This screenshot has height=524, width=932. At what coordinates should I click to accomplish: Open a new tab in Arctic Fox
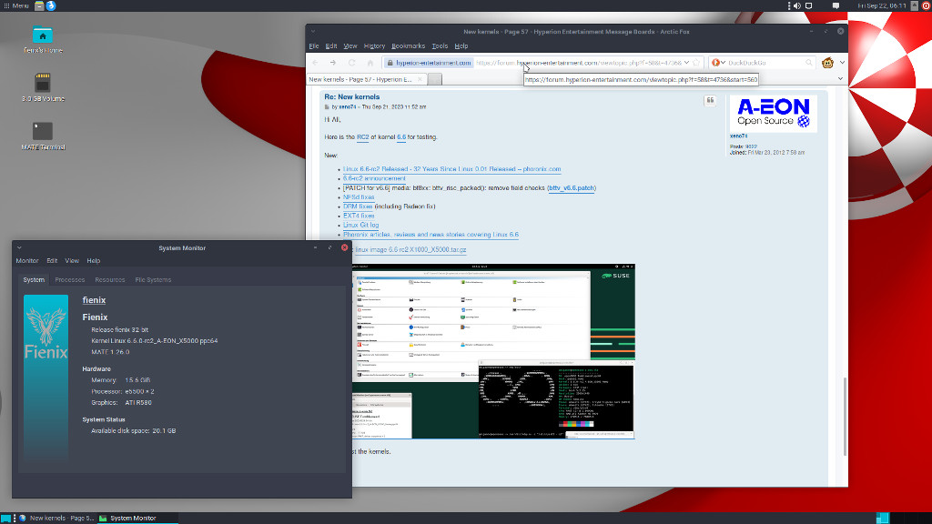point(435,79)
